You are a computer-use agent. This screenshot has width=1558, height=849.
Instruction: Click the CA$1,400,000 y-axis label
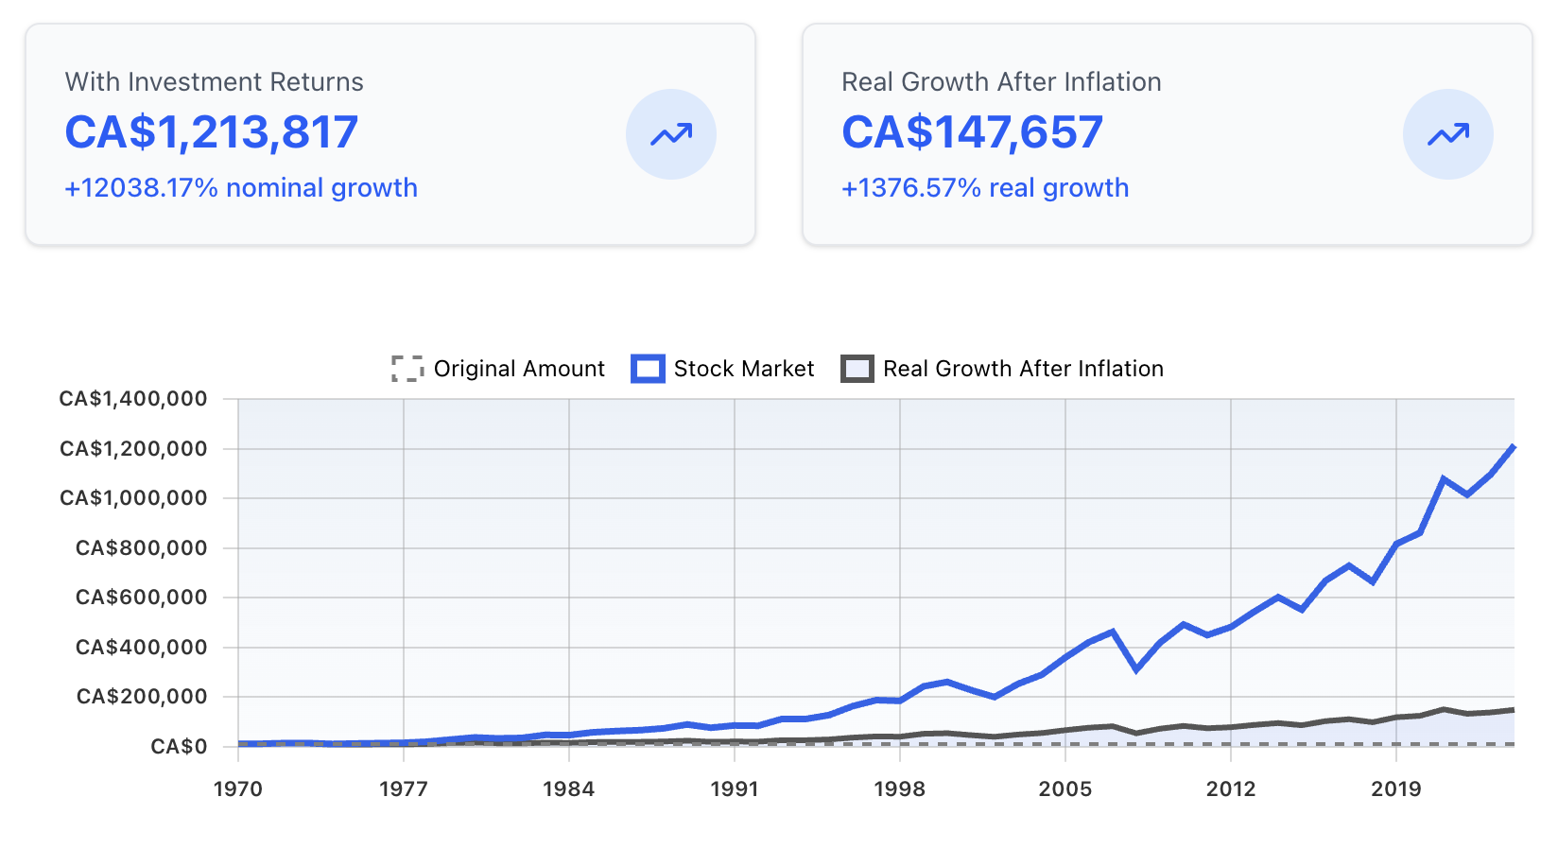(133, 399)
